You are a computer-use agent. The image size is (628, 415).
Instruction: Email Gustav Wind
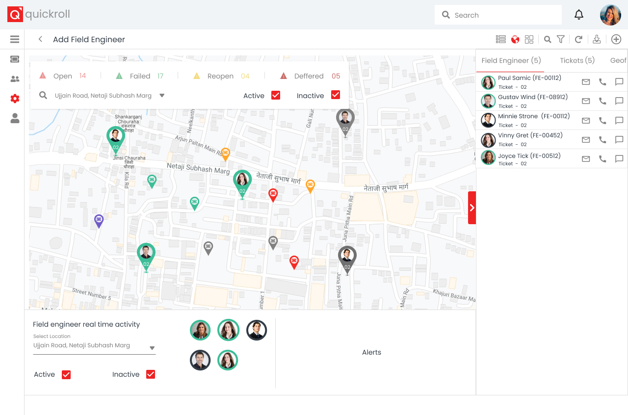(586, 101)
